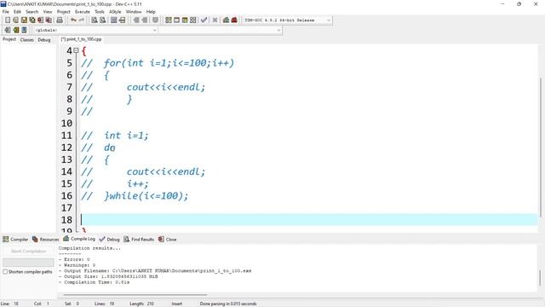Open the Execute menu

(x=83, y=11)
